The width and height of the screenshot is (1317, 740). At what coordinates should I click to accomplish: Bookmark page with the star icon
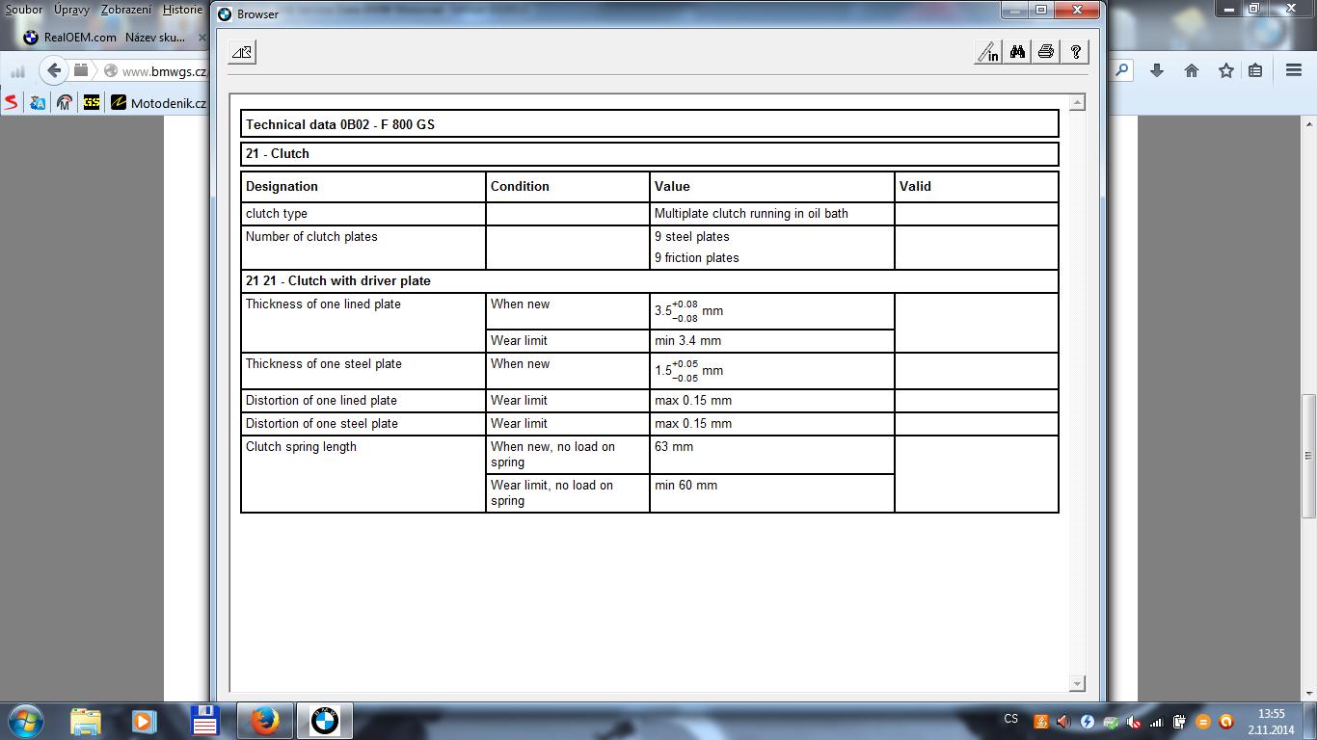coord(1225,70)
